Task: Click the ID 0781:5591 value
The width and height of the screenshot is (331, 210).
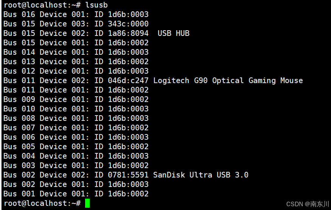Action: coord(121,175)
